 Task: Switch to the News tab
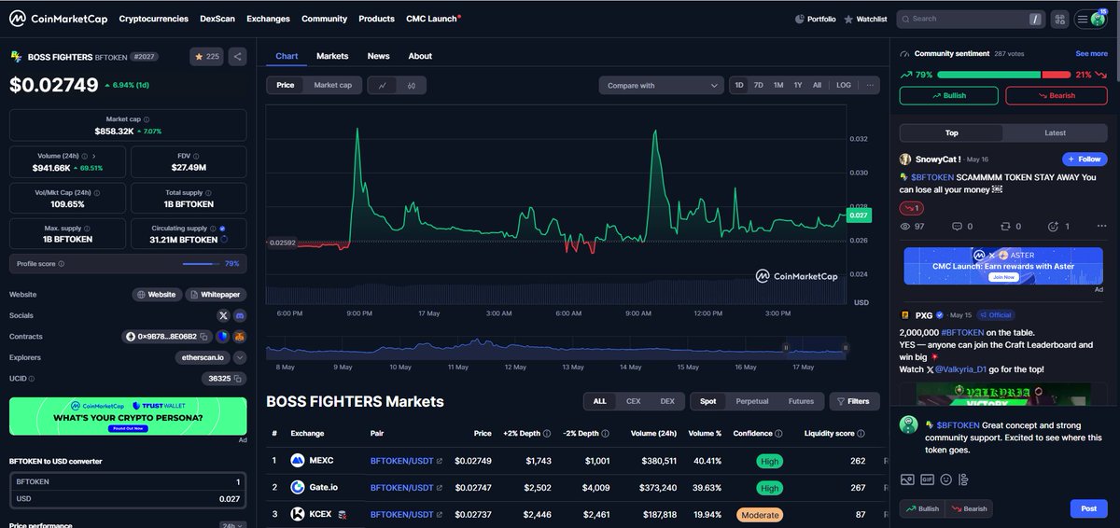coord(378,56)
